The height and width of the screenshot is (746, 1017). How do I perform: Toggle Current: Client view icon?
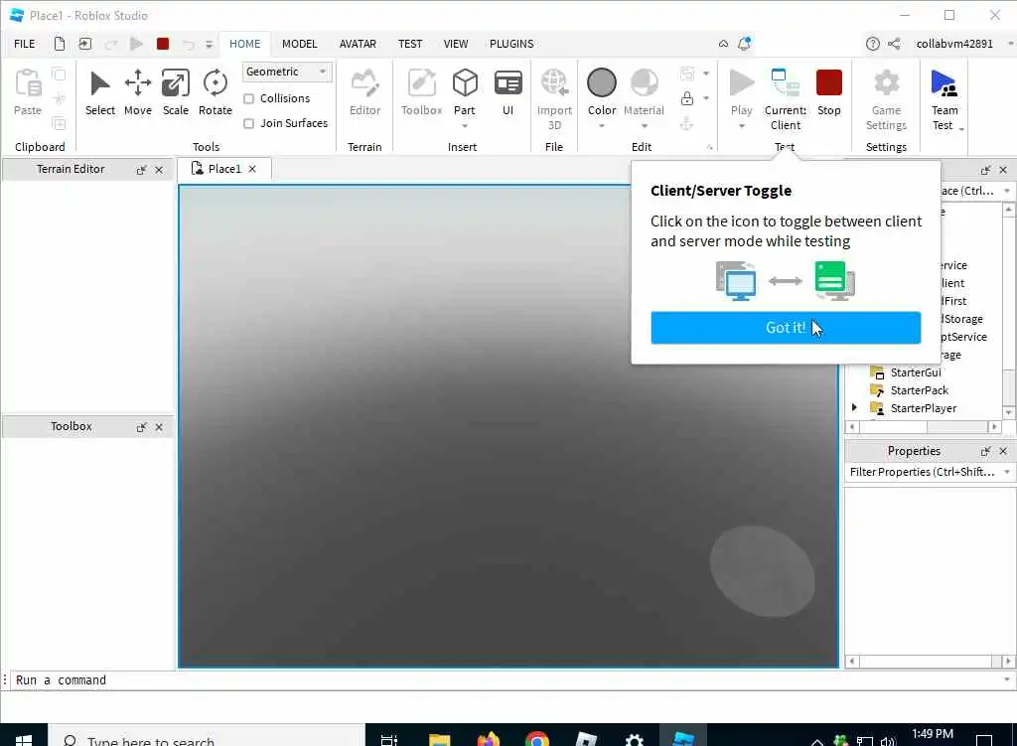(785, 83)
